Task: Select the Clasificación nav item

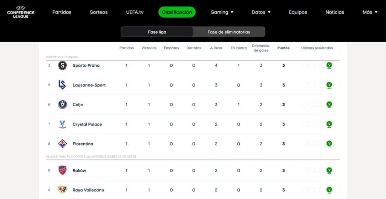Action: pyautogui.click(x=177, y=12)
